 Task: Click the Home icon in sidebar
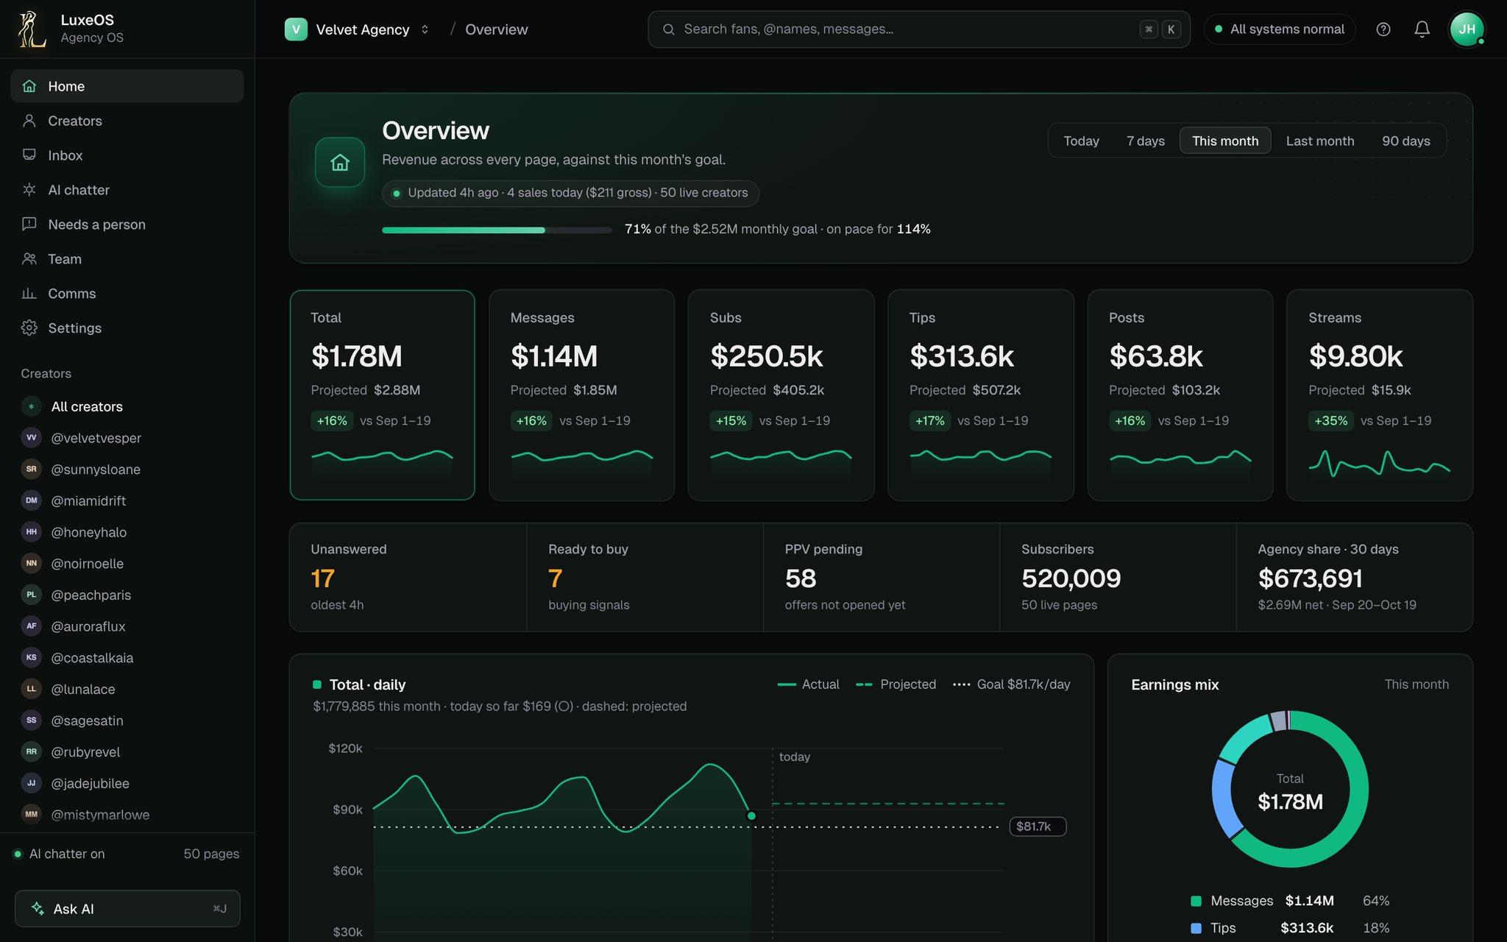pos(29,86)
